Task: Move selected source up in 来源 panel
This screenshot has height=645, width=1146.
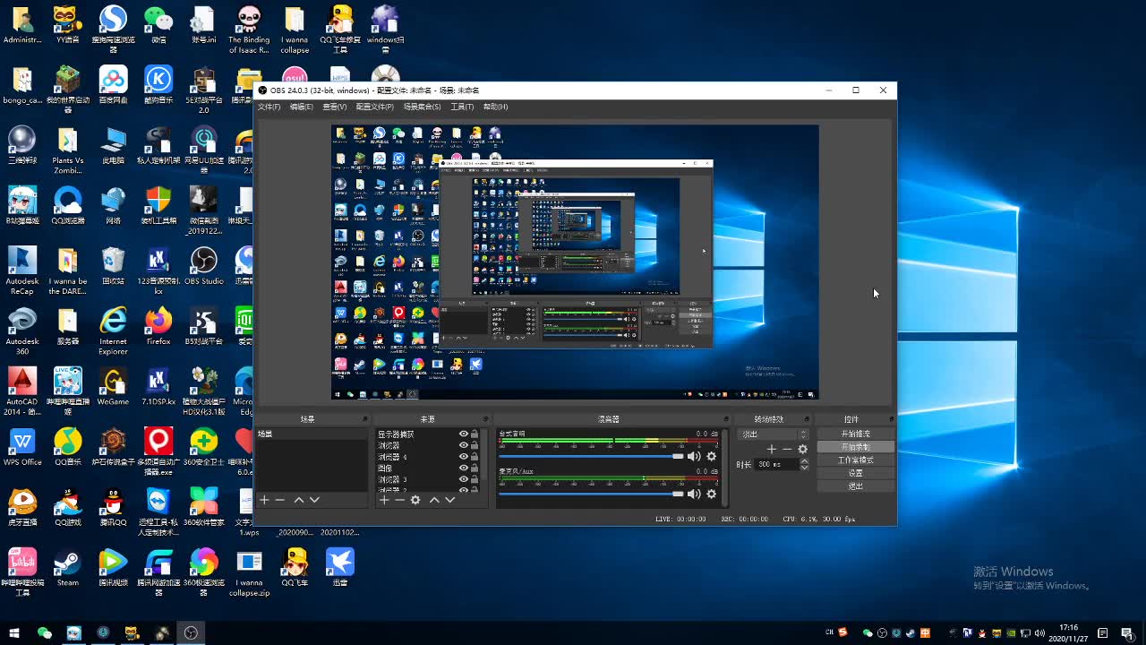Action: click(434, 500)
